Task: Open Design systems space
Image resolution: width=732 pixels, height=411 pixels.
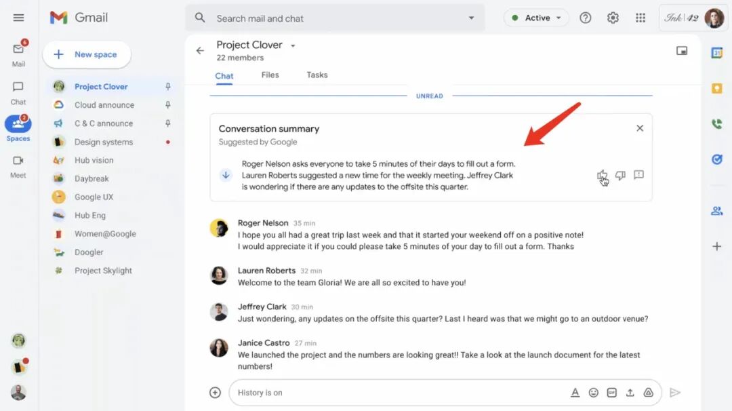Action: (x=104, y=142)
